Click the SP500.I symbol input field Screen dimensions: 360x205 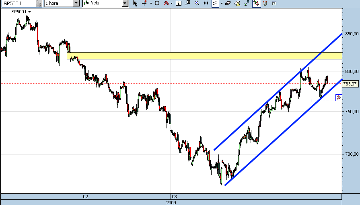[19, 3]
